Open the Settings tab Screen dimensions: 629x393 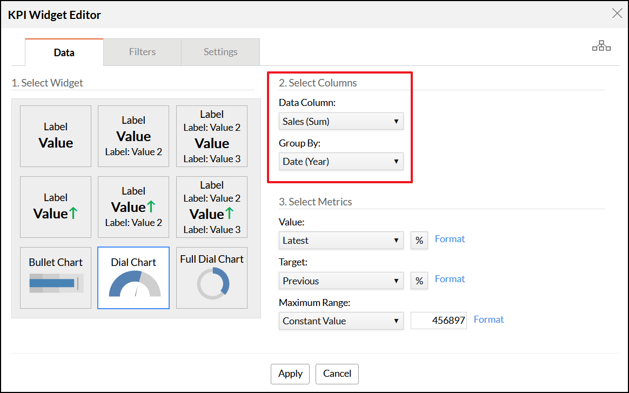tap(220, 52)
